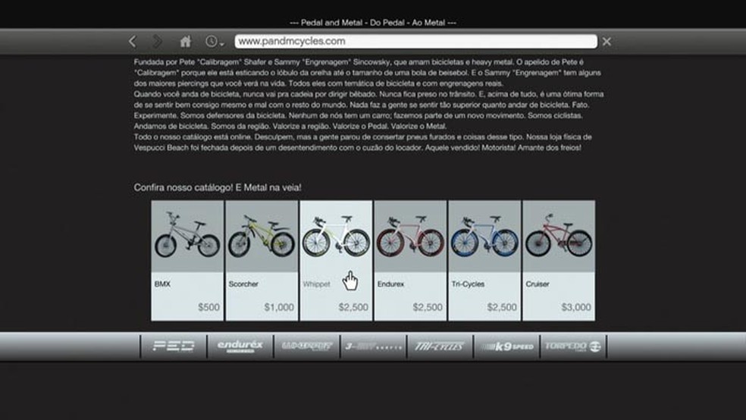The width and height of the screenshot is (746, 420).
Task: Go to the browser home page icon
Action: point(185,42)
